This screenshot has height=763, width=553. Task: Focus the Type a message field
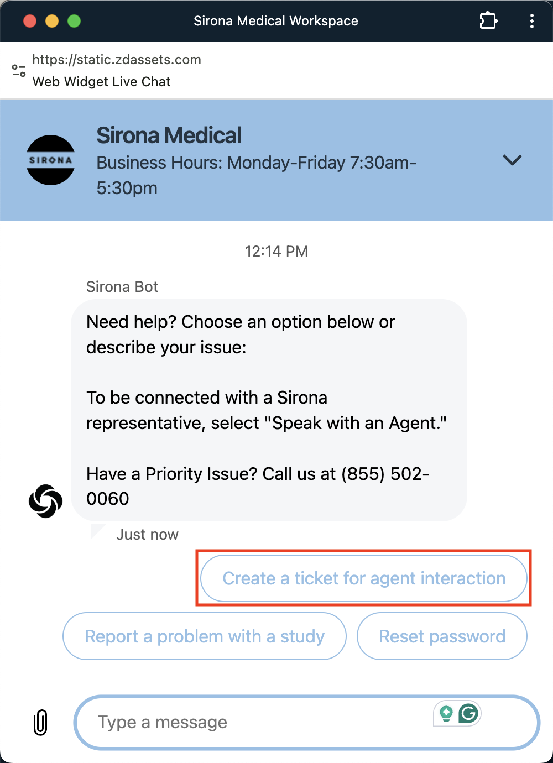coord(254,722)
